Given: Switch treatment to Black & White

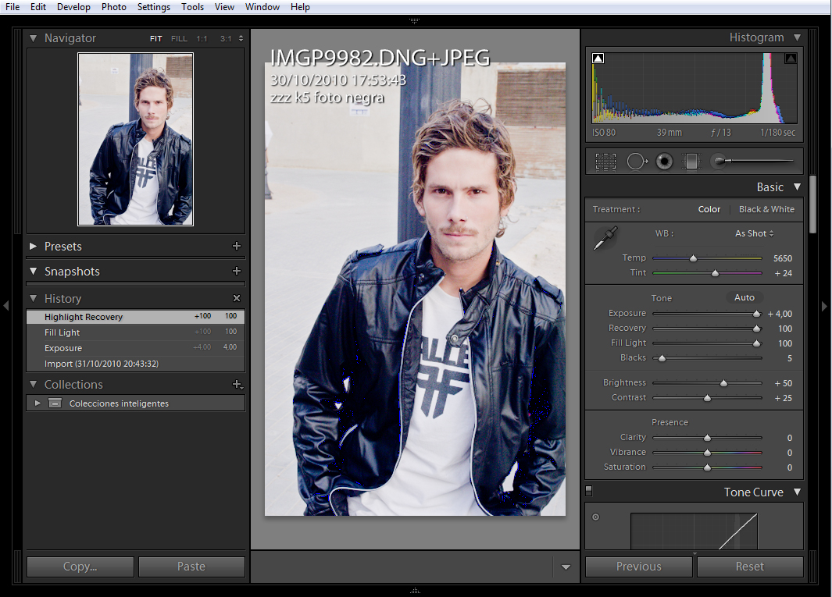Looking at the screenshot, I should pos(766,209).
